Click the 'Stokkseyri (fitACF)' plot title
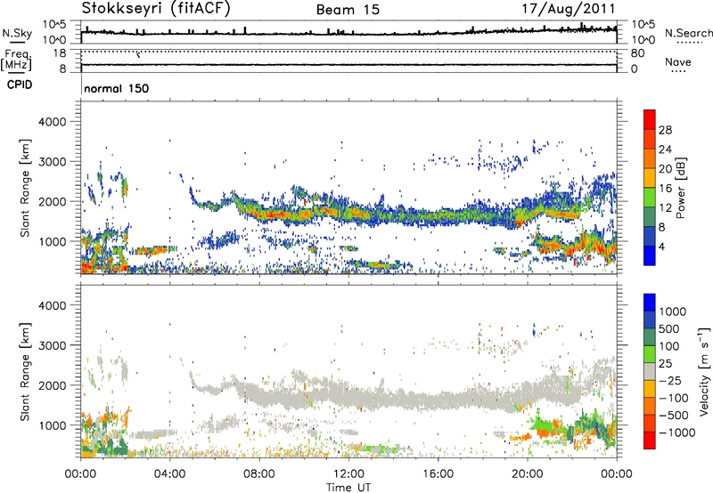The image size is (713, 493). point(156,9)
